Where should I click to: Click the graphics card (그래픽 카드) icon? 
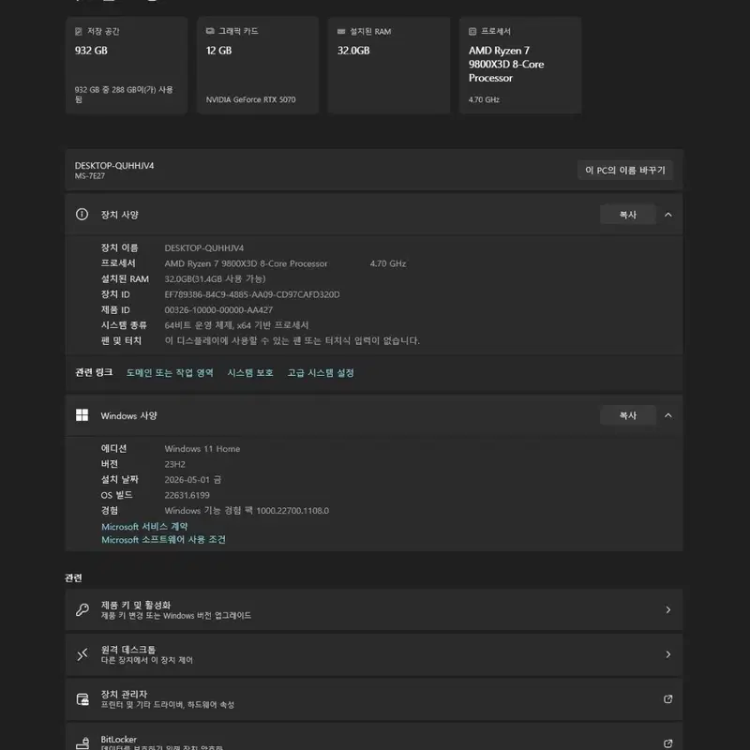click(x=210, y=31)
